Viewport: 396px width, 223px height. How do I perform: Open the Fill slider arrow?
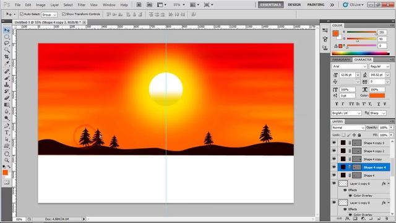point(392,135)
